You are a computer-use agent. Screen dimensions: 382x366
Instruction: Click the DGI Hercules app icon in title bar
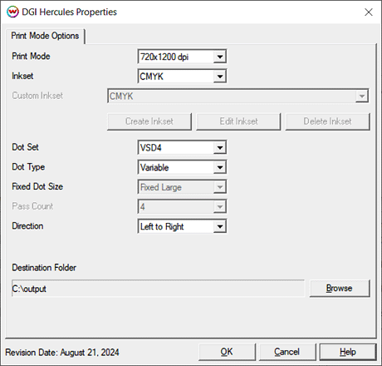(x=12, y=12)
